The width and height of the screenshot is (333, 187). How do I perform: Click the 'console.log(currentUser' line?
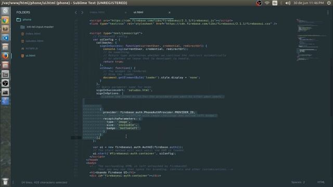[146, 49]
